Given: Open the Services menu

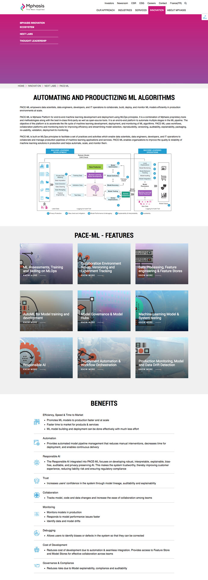Looking at the screenshot, I should click(x=141, y=10).
